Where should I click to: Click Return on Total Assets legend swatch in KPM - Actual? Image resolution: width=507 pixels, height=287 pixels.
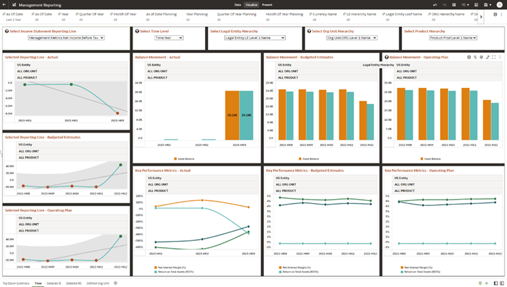pos(155,272)
